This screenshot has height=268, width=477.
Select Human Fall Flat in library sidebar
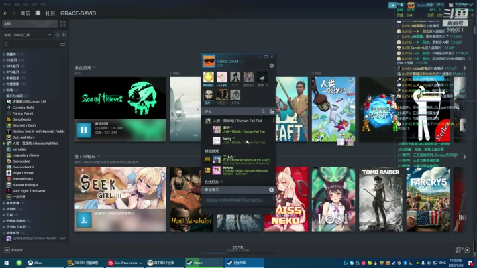tap(35, 143)
